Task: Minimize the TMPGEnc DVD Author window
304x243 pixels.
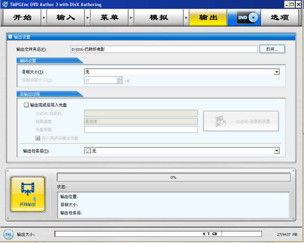Action: (287, 5)
